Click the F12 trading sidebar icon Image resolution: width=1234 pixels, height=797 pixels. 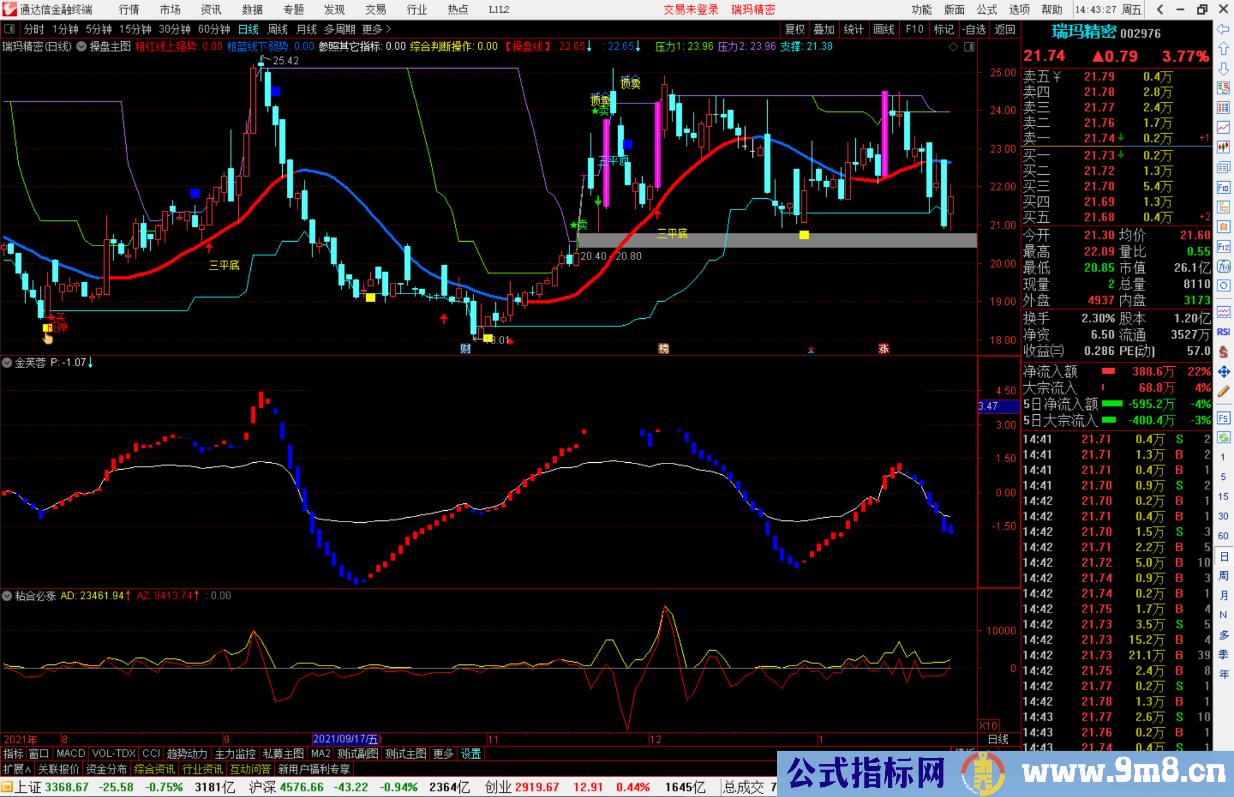click(x=1223, y=247)
